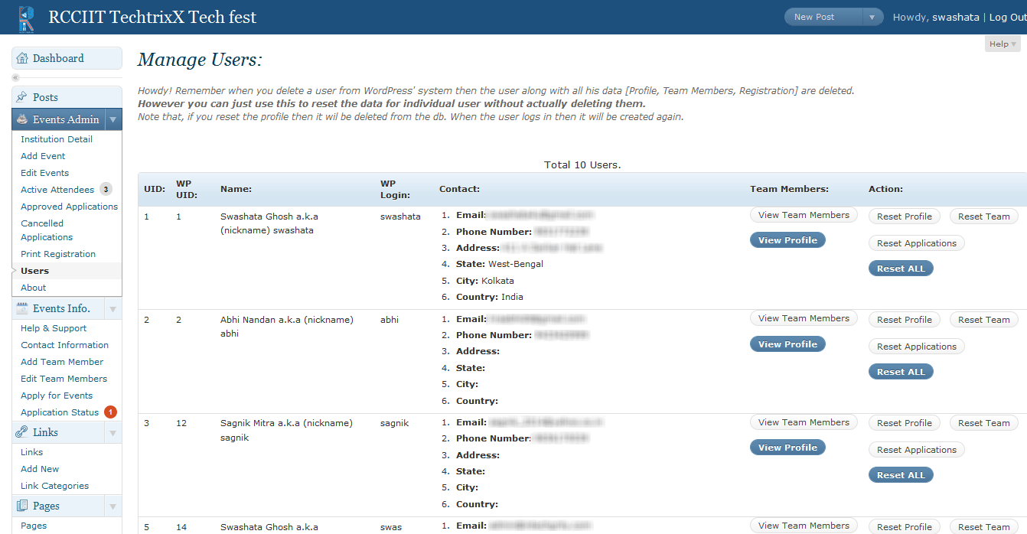This screenshot has width=1027, height=534.
Task: Reset Applications for user sagnik
Action: point(917,450)
